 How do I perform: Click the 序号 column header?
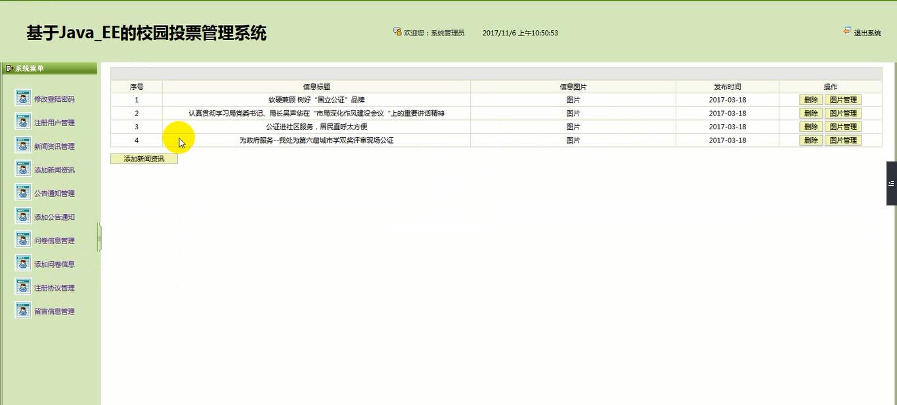137,87
